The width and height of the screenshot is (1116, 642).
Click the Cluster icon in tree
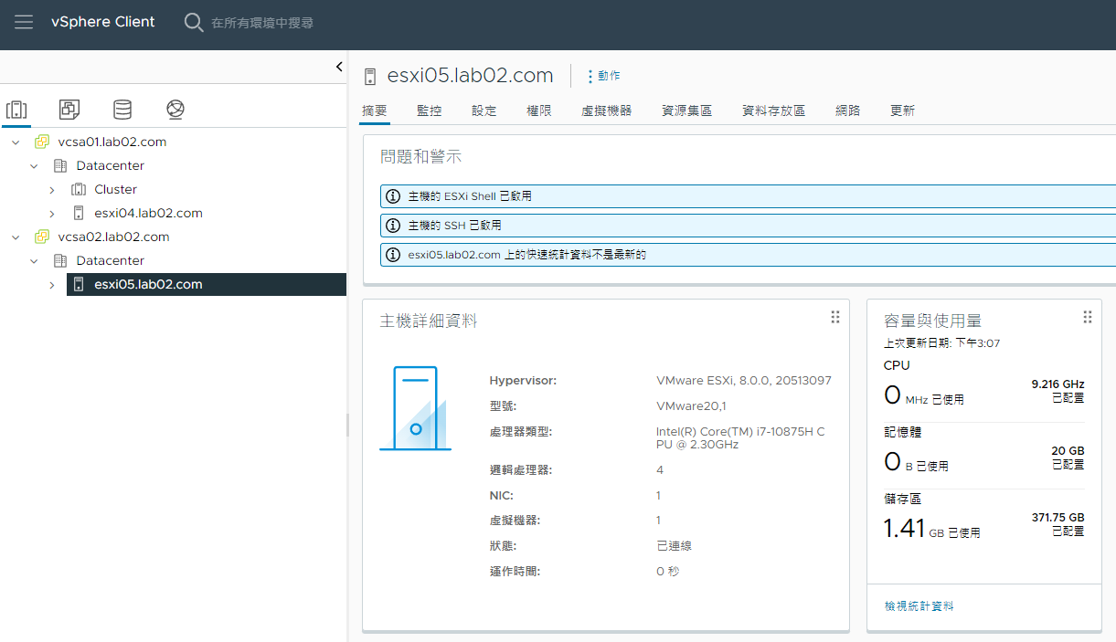pyautogui.click(x=79, y=190)
